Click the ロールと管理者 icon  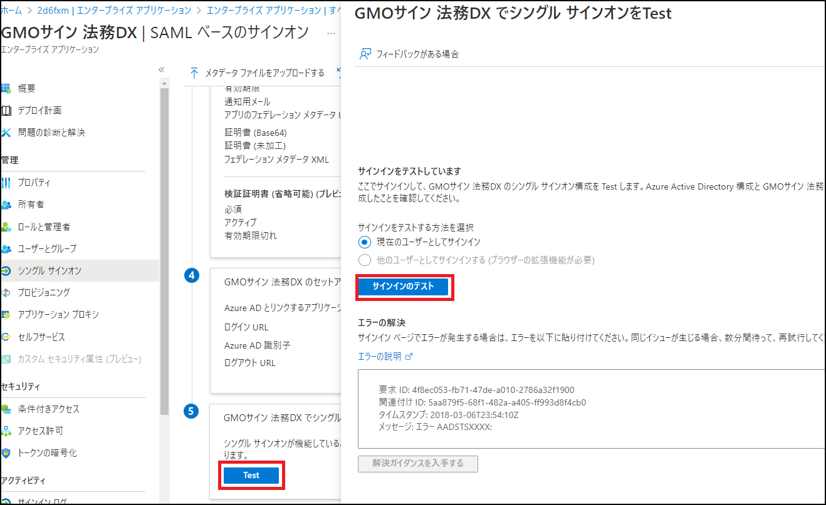(6, 227)
